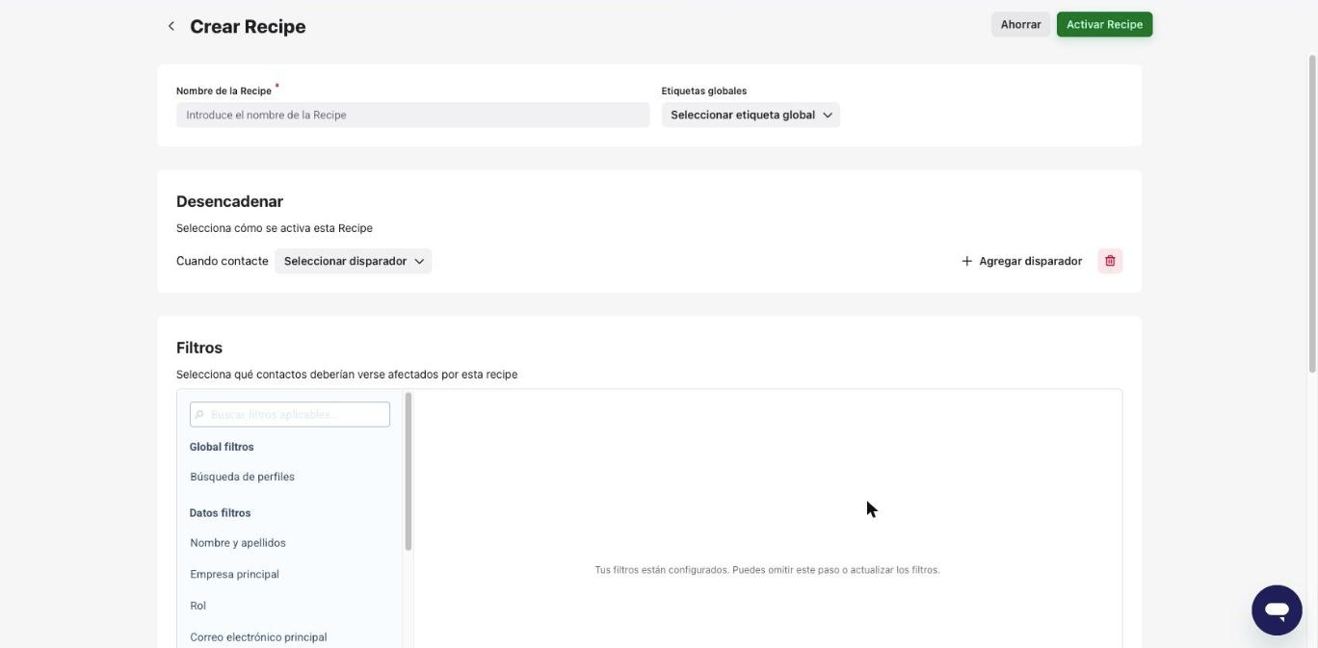The height and width of the screenshot is (648, 1318).
Task: Add a trigger via Agregar disparador
Action: coord(1021,261)
